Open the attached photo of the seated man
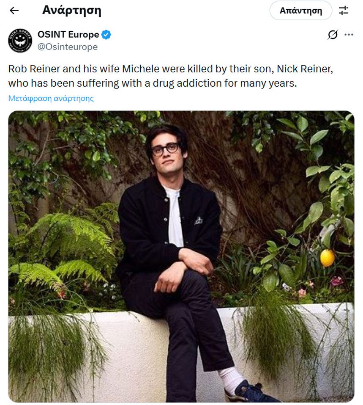The height and width of the screenshot is (405, 363). [x=181, y=256]
